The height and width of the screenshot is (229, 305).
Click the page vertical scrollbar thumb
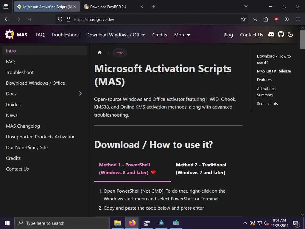[302, 39]
